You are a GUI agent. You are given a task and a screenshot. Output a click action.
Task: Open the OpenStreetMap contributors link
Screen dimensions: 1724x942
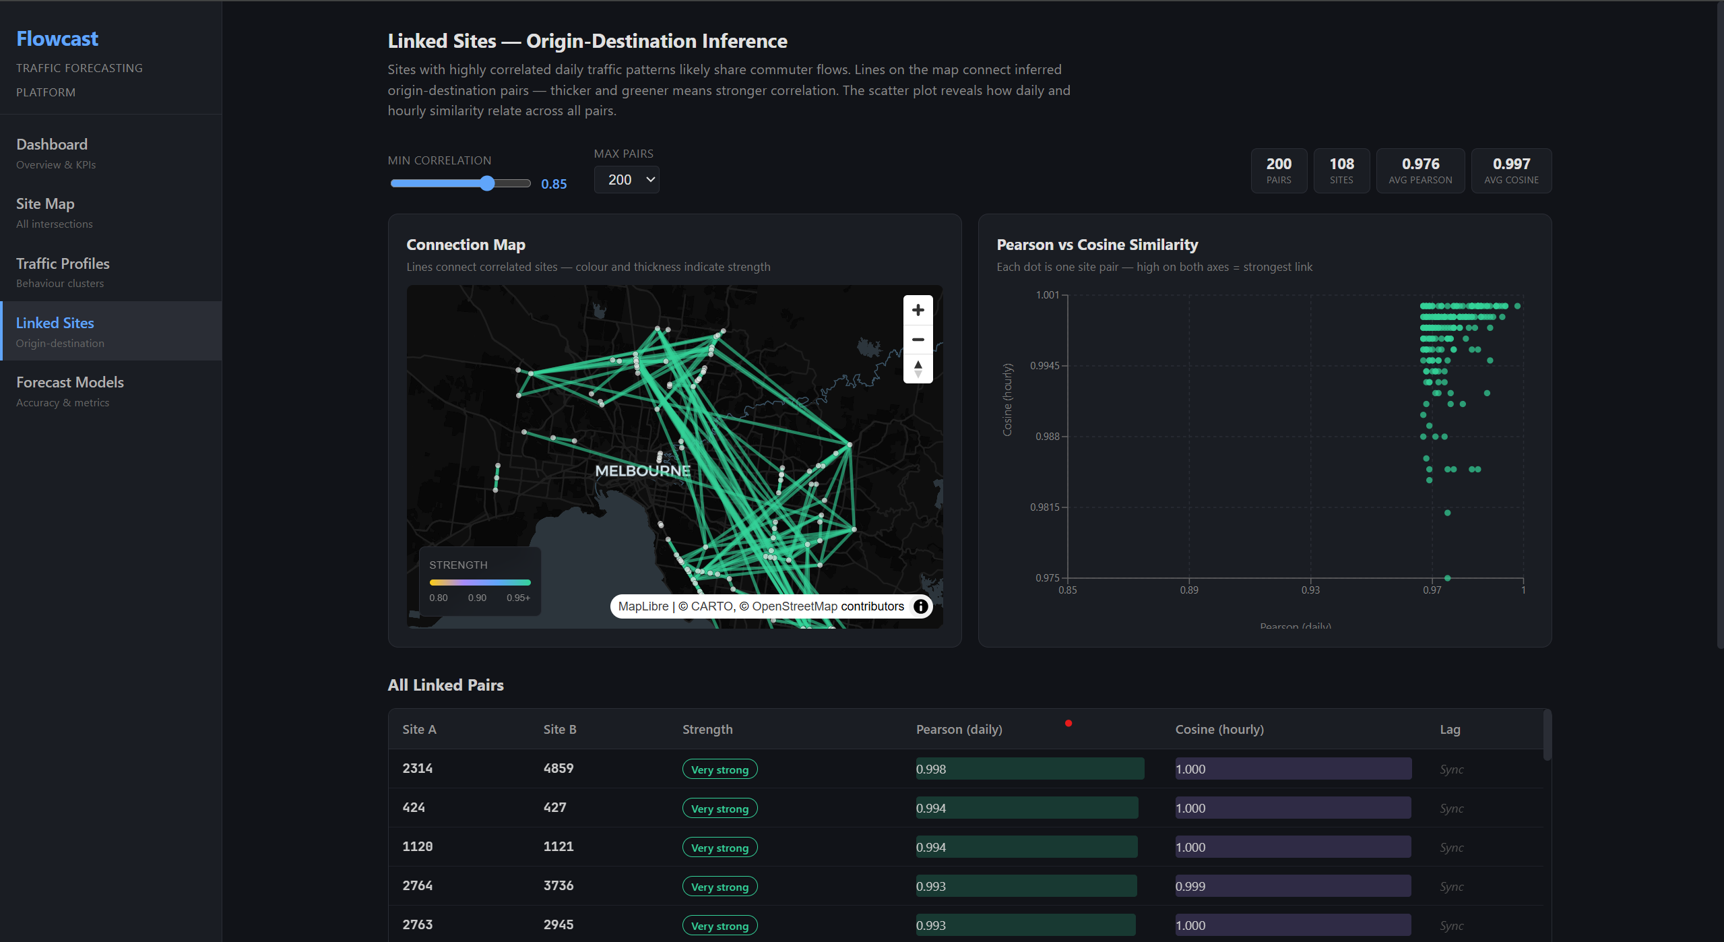tap(795, 606)
